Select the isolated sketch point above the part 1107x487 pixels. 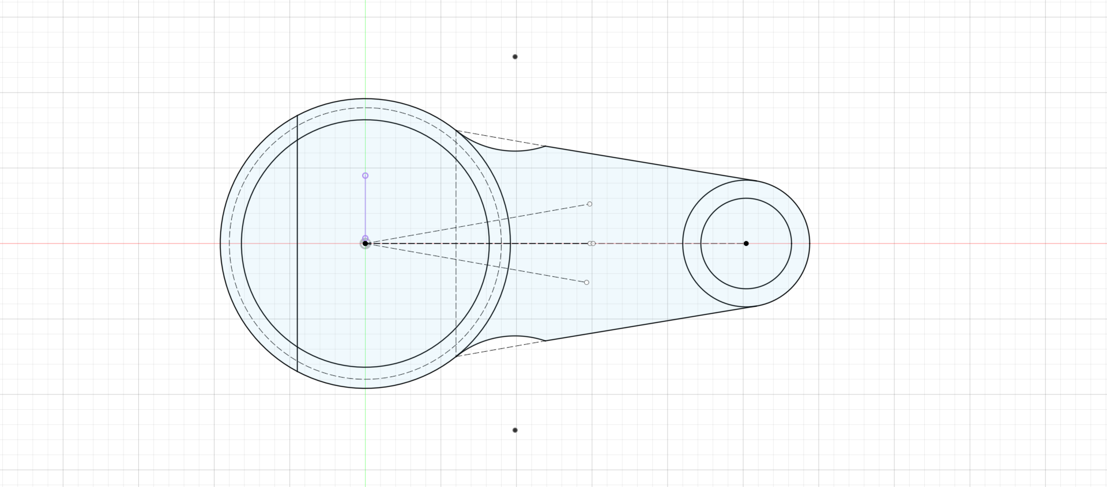[515, 57]
